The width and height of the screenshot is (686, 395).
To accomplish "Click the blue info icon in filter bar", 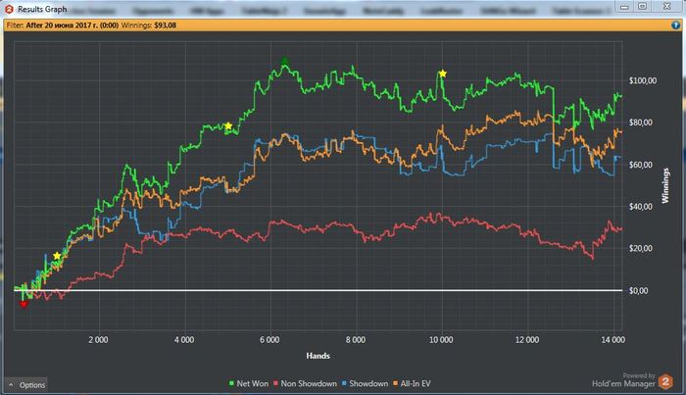I will (x=675, y=25).
